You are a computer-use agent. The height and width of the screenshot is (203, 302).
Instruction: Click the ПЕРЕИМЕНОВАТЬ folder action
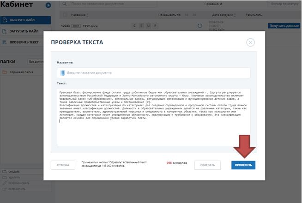(x=18, y=183)
